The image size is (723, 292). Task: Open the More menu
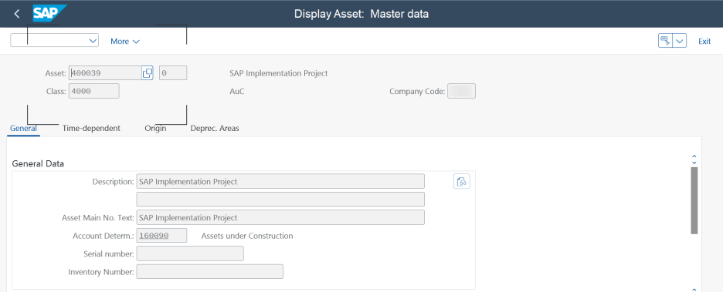pyautogui.click(x=124, y=42)
